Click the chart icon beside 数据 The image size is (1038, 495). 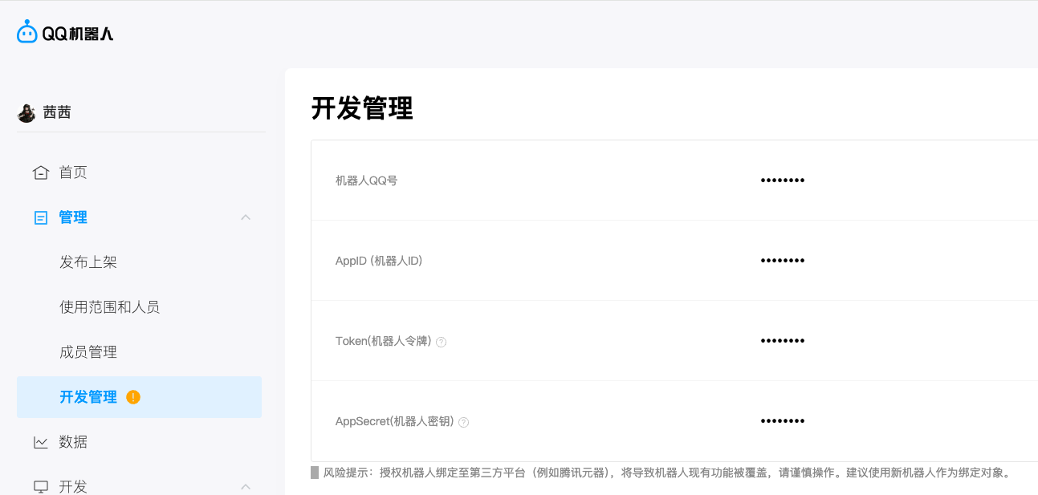(39, 441)
